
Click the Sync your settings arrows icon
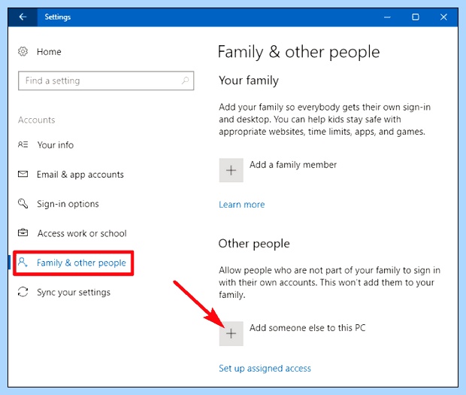(23, 291)
